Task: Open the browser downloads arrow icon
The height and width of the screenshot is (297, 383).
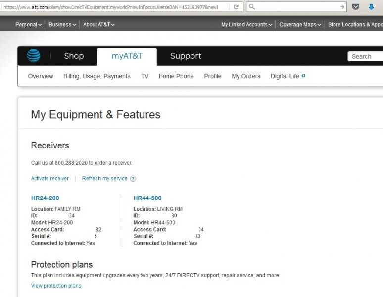Action: click(x=371, y=7)
